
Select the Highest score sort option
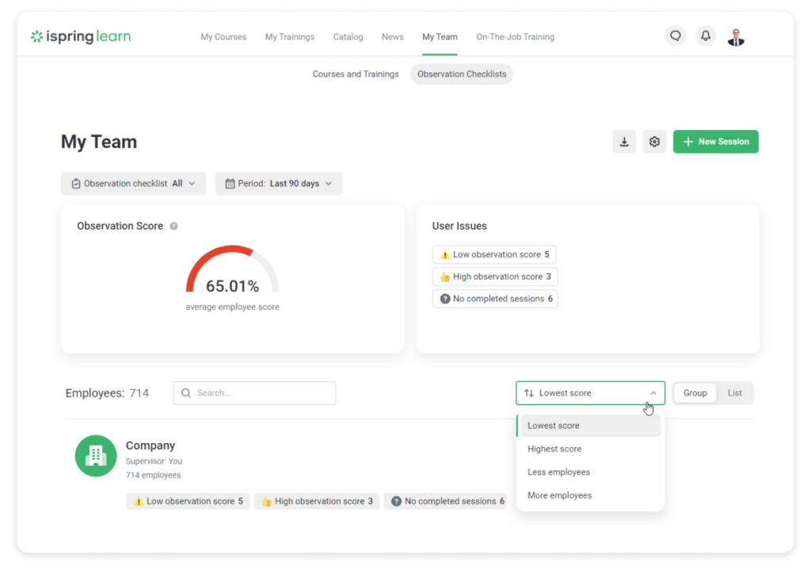pos(555,449)
